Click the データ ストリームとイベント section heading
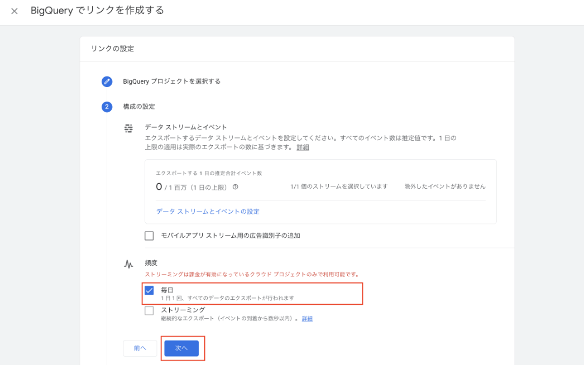The image size is (584, 365). click(186, 127)
